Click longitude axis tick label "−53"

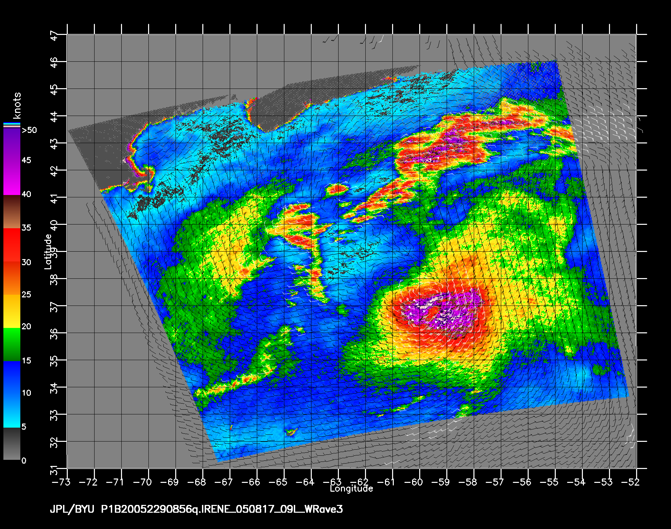[x=603, y=482]
